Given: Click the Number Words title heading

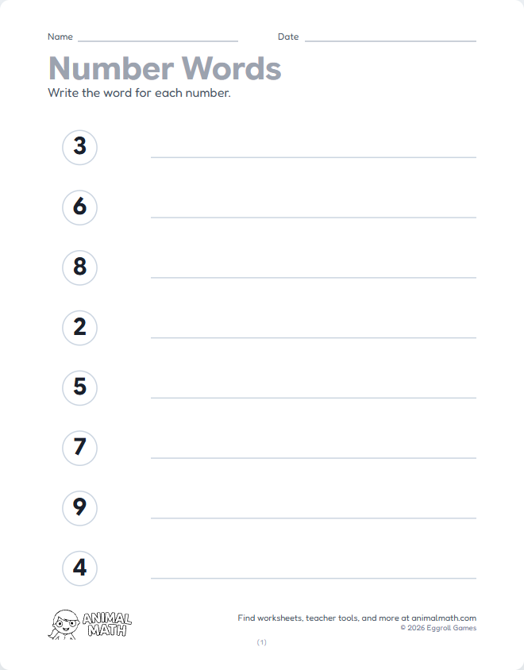Looking at the screenshot, I should [164, 69].
